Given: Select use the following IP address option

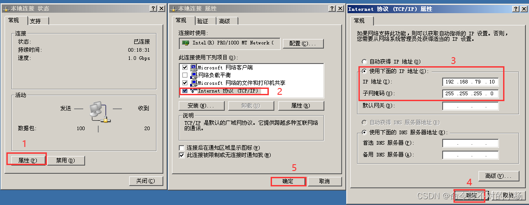Looking at the screenshot, I should tap(364, 71).
